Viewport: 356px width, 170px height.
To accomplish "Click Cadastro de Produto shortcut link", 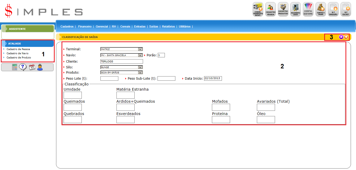I will (19, 57).
